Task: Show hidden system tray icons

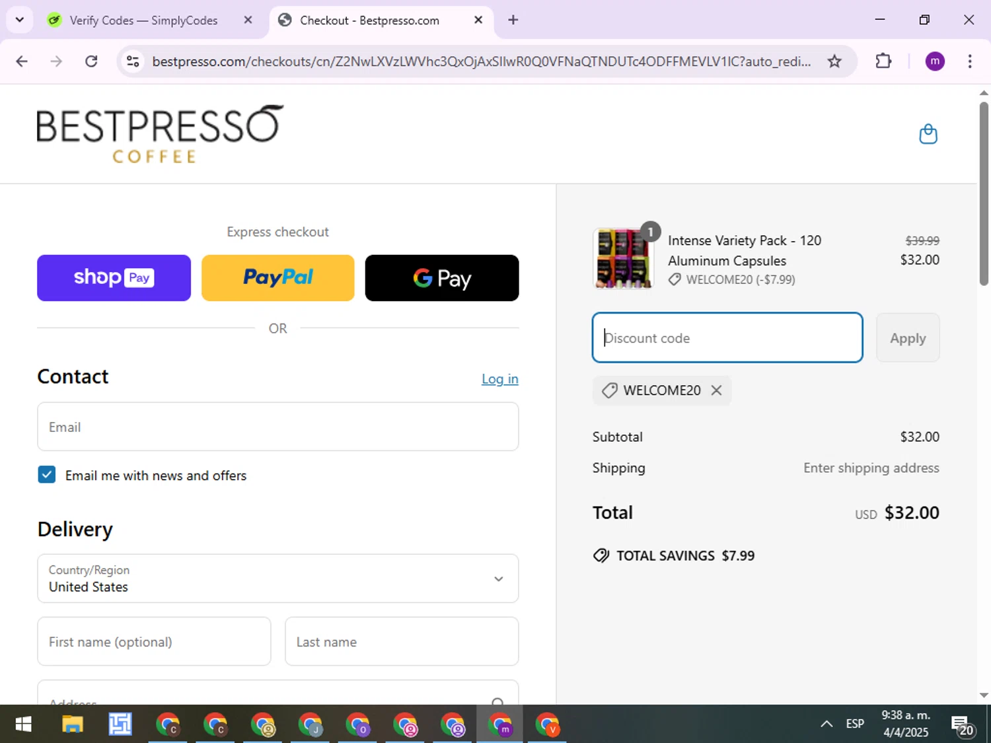Action: click(826, 724)
